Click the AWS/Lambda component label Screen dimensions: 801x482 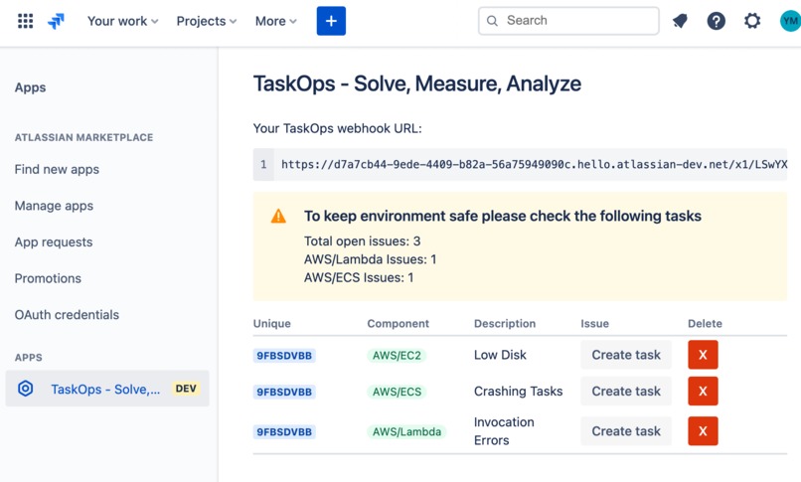(x=406, y=432)
